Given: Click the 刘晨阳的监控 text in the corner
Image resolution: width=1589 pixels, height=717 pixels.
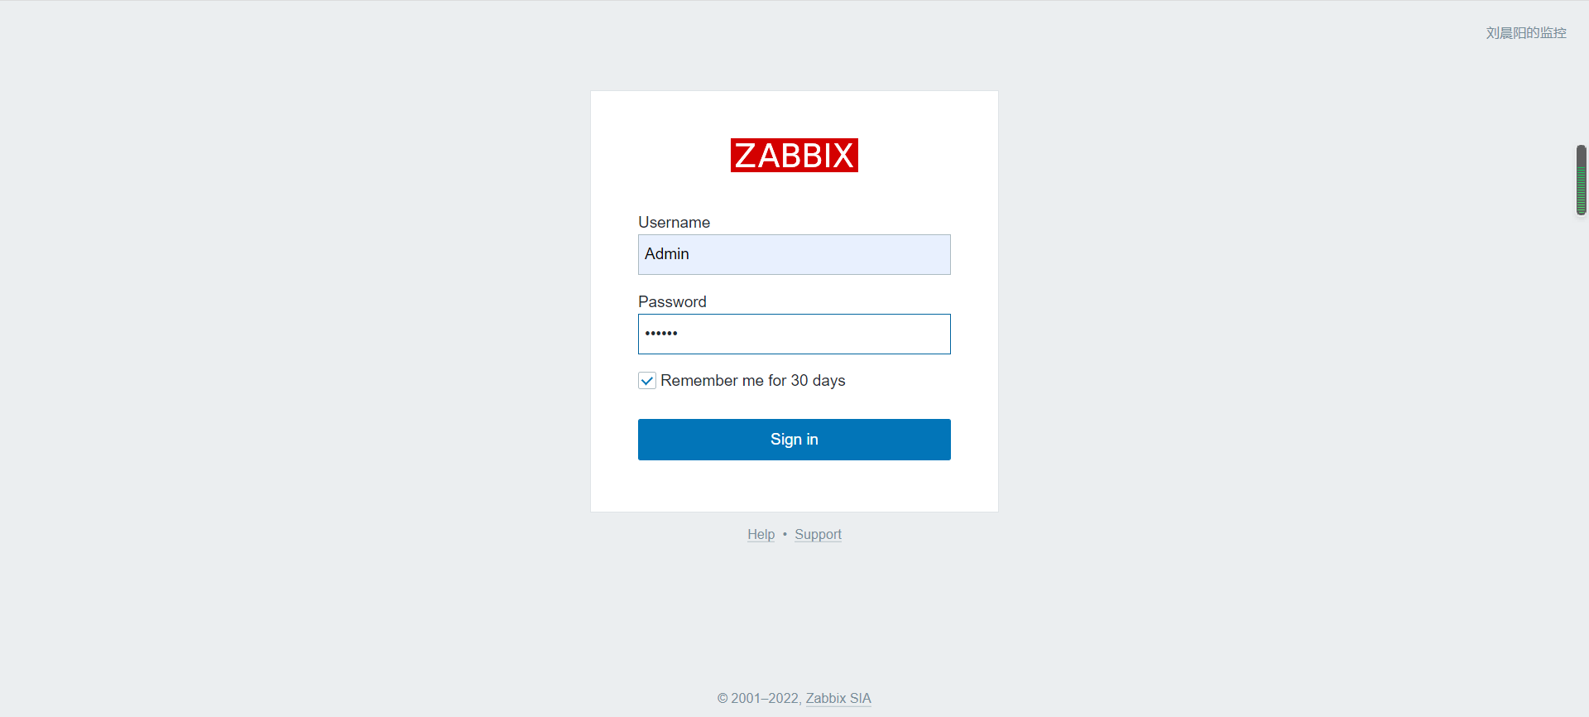Looking at the screenshot, I should pos(1525,33).
